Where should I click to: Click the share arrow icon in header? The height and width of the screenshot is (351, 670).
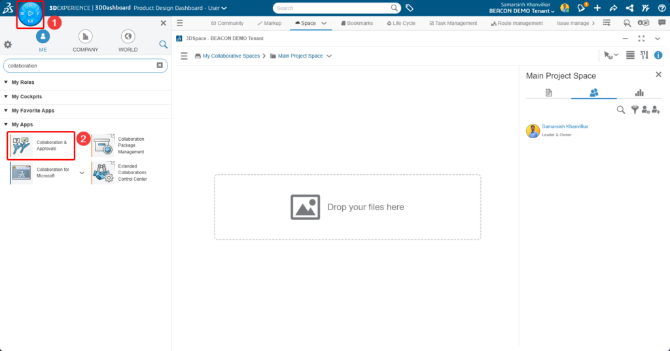(x=613, y=8)
